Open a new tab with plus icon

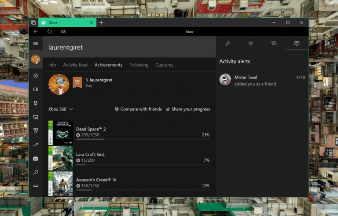[x=101, y=22]
